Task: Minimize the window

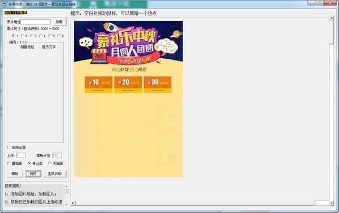Action: point(311,3)
